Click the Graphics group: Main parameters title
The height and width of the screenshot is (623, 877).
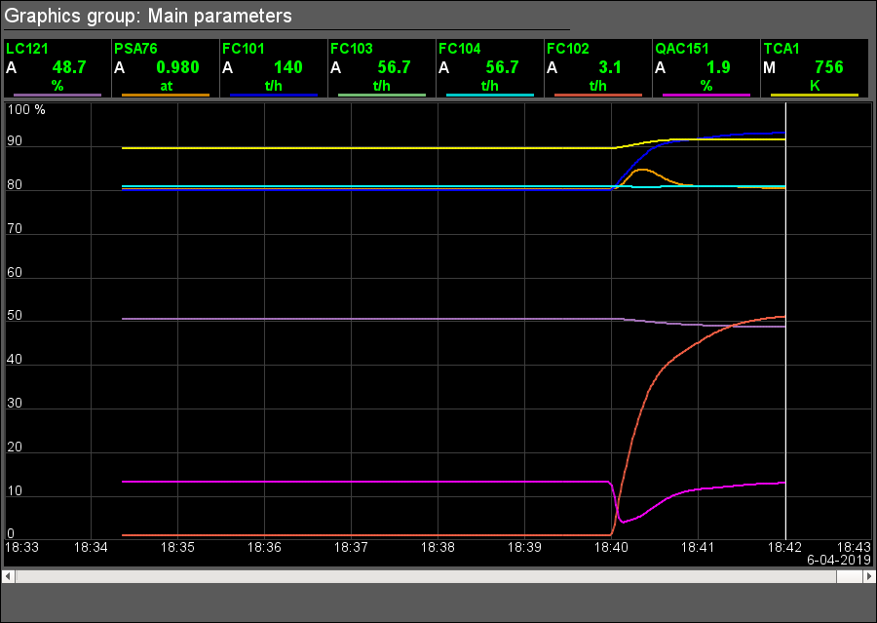click(148, 16)
